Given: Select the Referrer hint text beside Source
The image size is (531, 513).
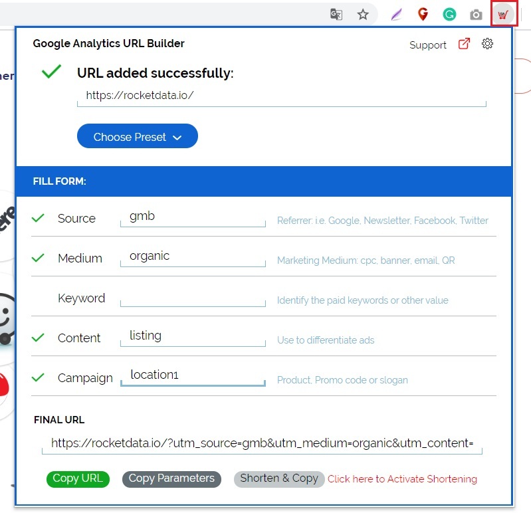Looking at the screenshot, I should click(x=383, y=221).
